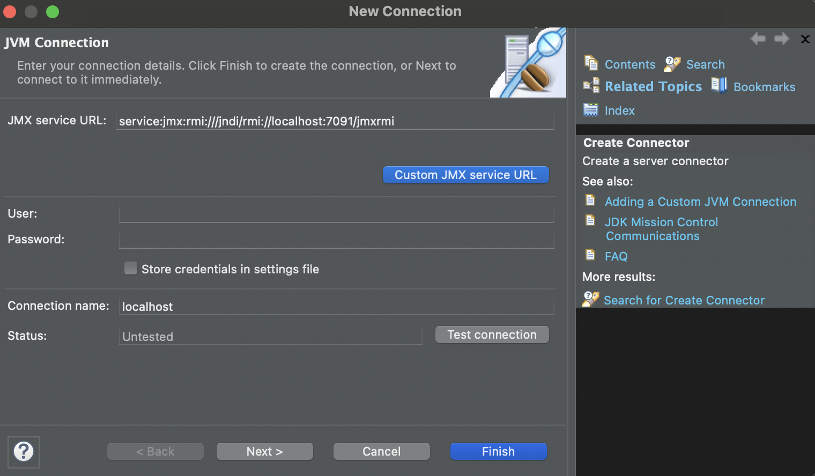Click the help question mark icon

point(24,452)
